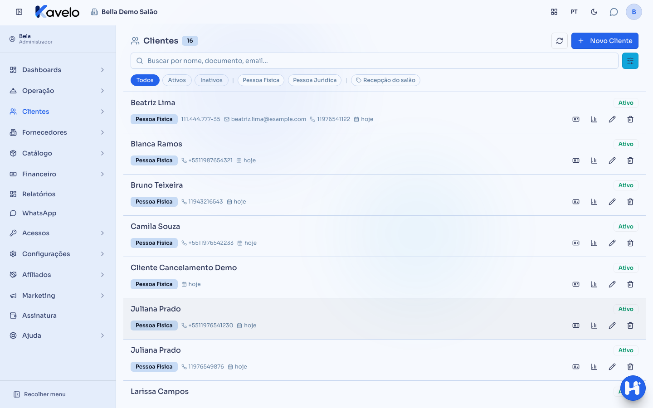The width and height of the screenshot is (653, 408).
Task: Filter clients by Inativos
Action: point(211,80)
